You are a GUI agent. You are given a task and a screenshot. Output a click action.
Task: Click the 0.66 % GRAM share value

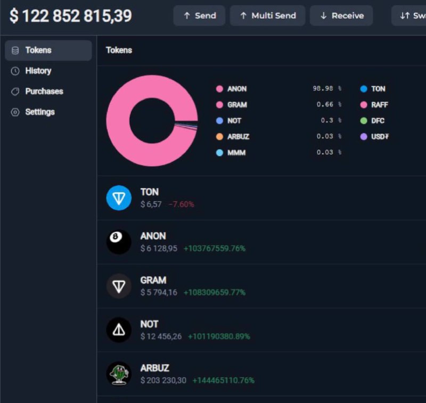pyautogui.click(x=329, y=104)
